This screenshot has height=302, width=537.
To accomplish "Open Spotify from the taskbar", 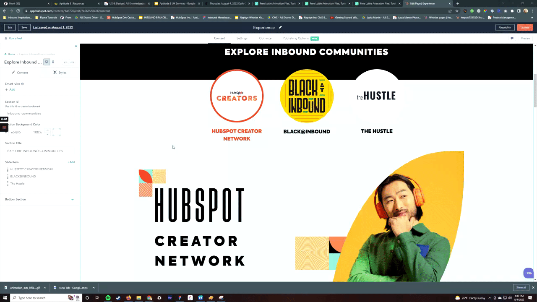I will [108, 298].
